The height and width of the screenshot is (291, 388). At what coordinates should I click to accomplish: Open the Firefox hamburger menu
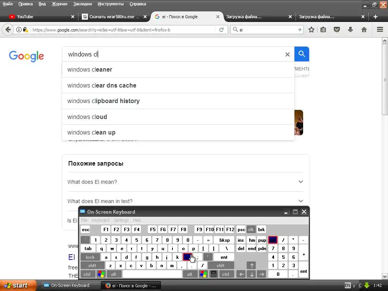[380, 30]
